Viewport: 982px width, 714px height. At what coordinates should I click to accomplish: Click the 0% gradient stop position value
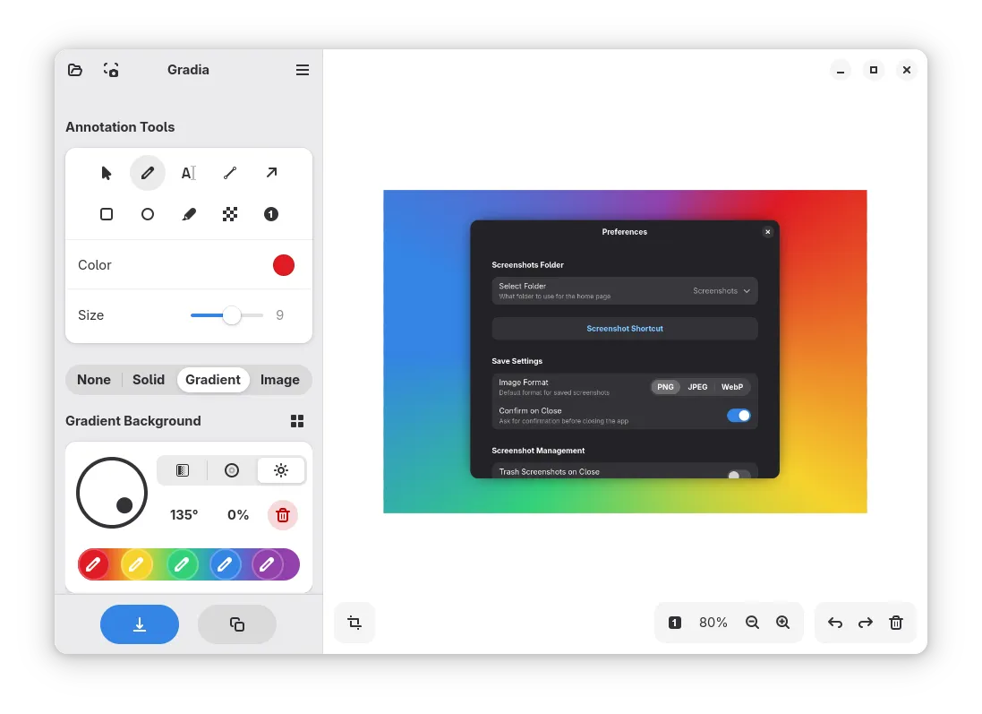[x=238, y=515]
